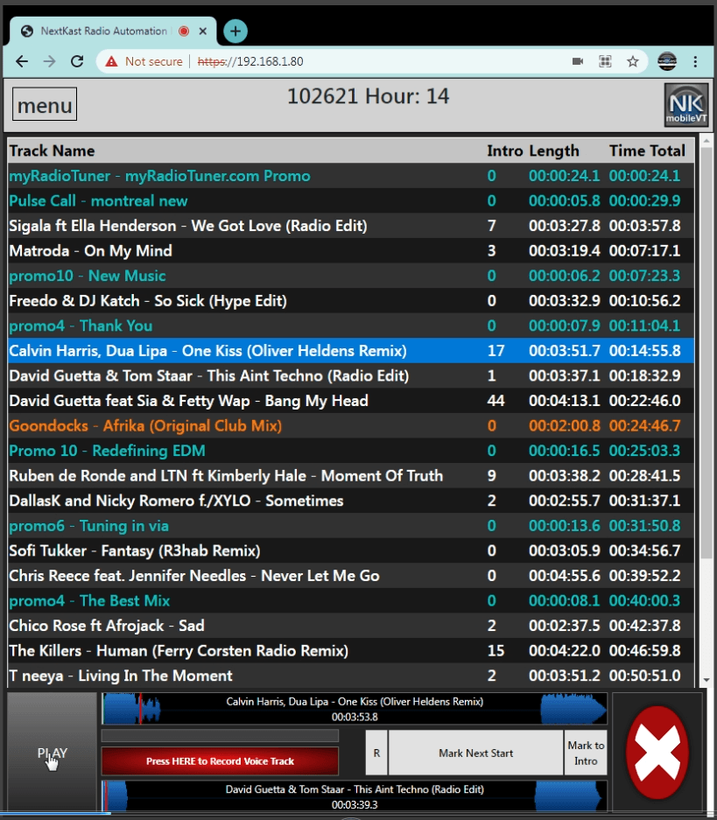Image resolution: width=717 pixels, height=820 pixels.
Task: Open the PLAY control
Action: (51, 753)
